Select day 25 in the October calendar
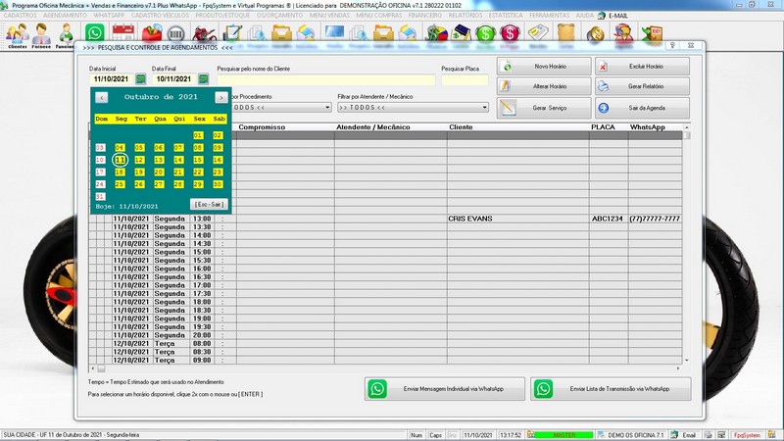The height and width of the screenshot is (441, 784). (120, 184)
